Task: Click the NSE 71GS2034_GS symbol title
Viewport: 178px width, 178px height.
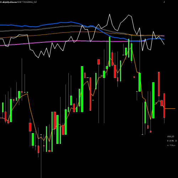Action: pos(27,2)
